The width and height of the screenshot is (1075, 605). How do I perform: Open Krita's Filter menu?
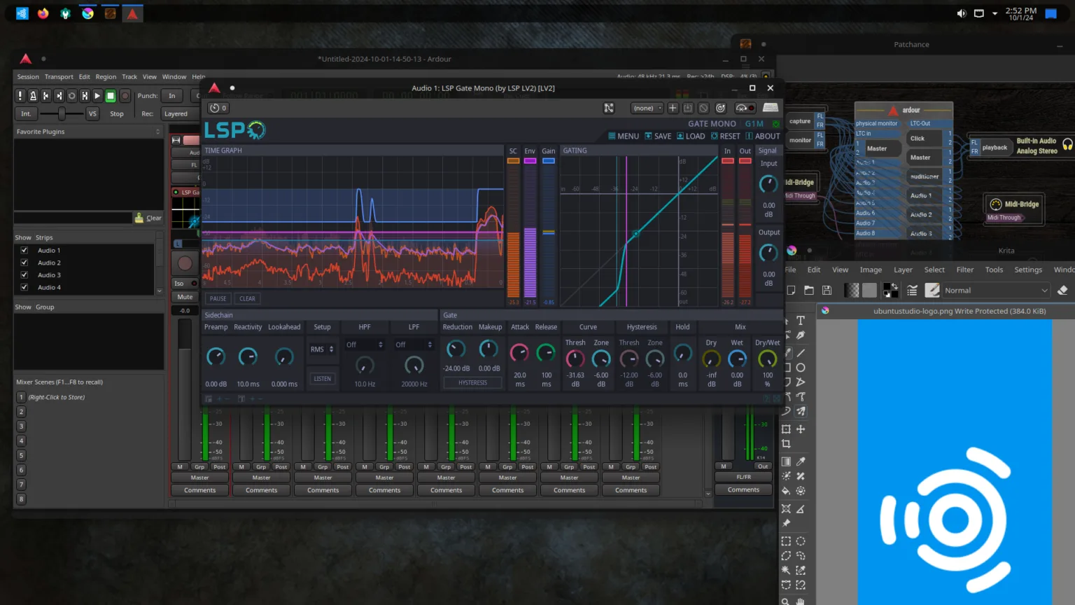click(964, 269)
